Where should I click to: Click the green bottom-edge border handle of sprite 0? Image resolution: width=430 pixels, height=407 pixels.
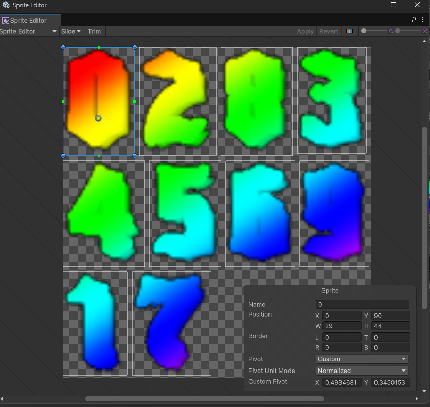click(x=99, y=156)
